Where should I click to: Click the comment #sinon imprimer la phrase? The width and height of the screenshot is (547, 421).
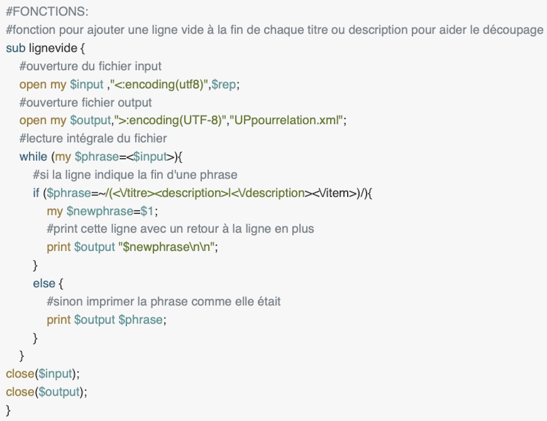click(x=164, y=301)
